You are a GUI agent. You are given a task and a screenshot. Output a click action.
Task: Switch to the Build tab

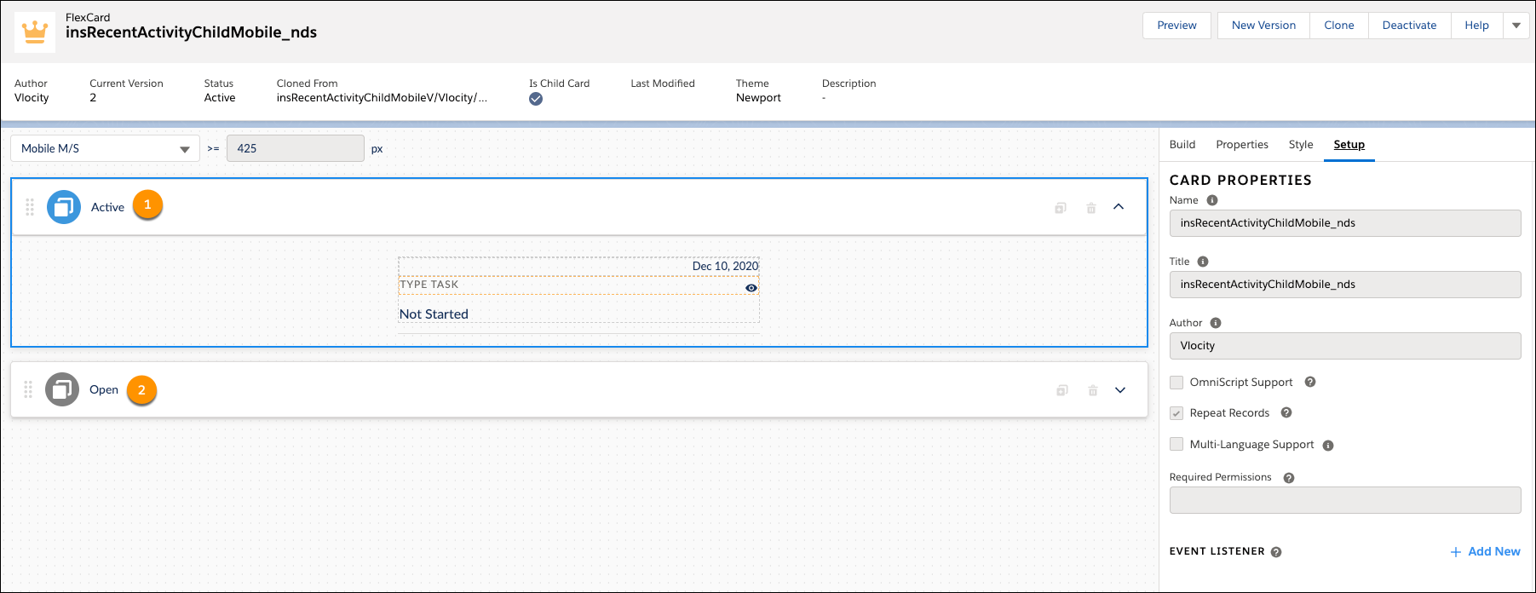(1182, 145)
